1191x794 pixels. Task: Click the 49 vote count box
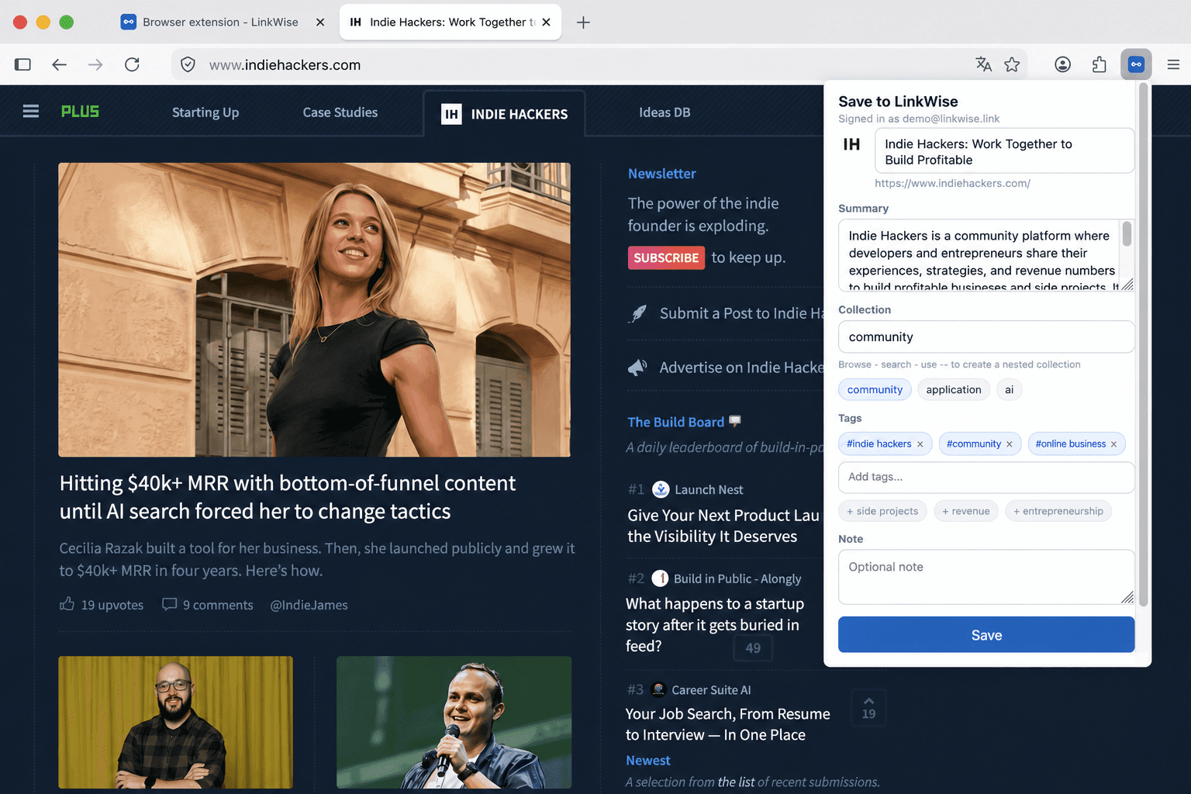tap(753, 648)
